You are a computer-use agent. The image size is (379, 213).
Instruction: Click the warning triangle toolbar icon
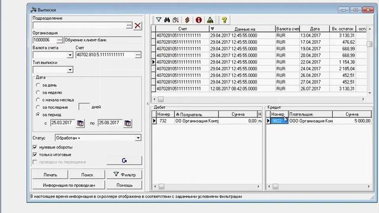pos(210,20)
